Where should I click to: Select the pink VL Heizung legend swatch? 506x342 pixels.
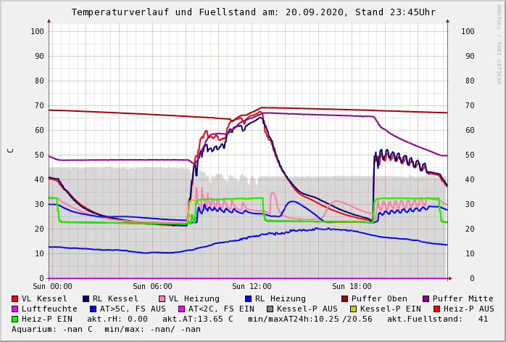pos(162,298)
